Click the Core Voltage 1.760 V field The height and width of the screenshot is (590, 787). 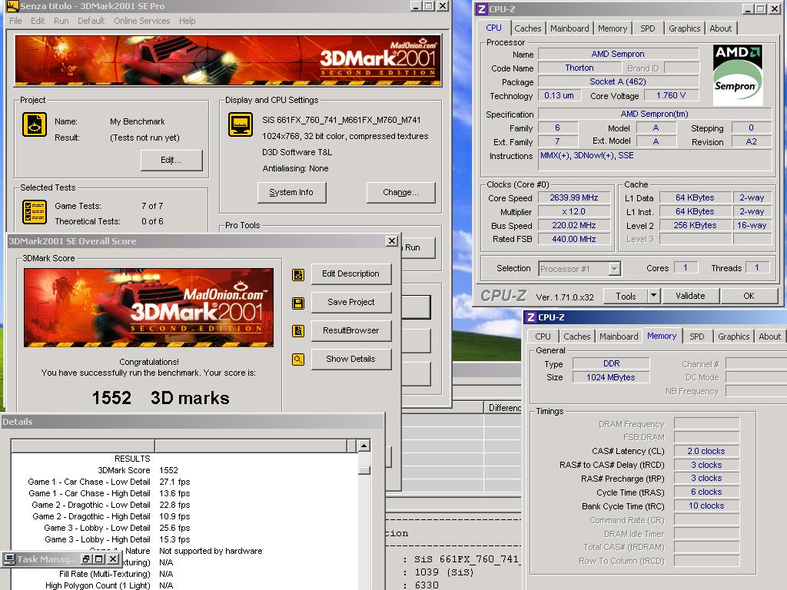670,95
